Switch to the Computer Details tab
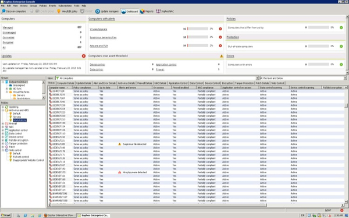Image resolution: width=349 pixels, height=218 pixels. pyautogui.click(x=65, y=83)
